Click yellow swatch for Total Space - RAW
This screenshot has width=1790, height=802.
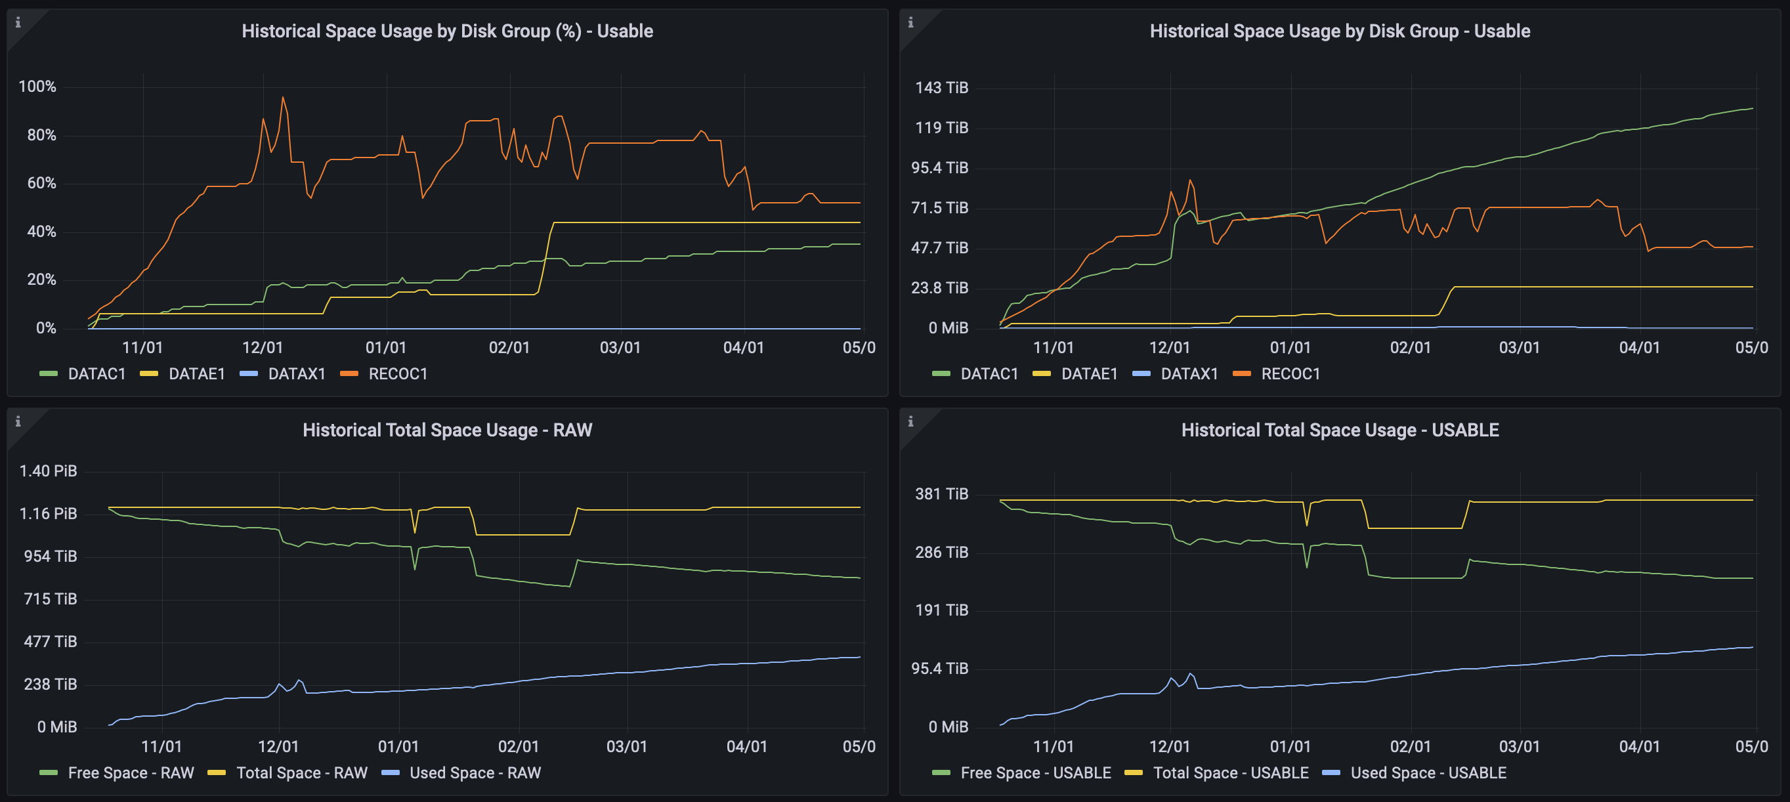pyautogui.click(x=217, y=773)
